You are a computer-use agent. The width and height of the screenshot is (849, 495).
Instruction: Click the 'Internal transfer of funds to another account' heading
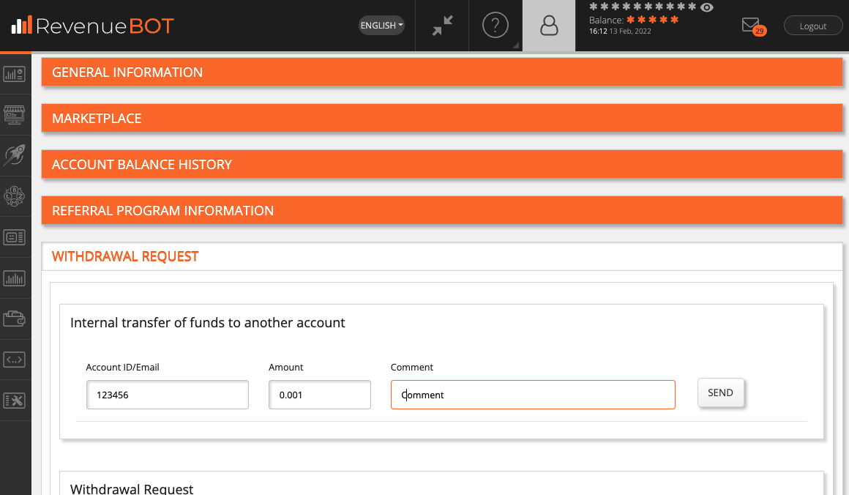[x=207, y=323]
